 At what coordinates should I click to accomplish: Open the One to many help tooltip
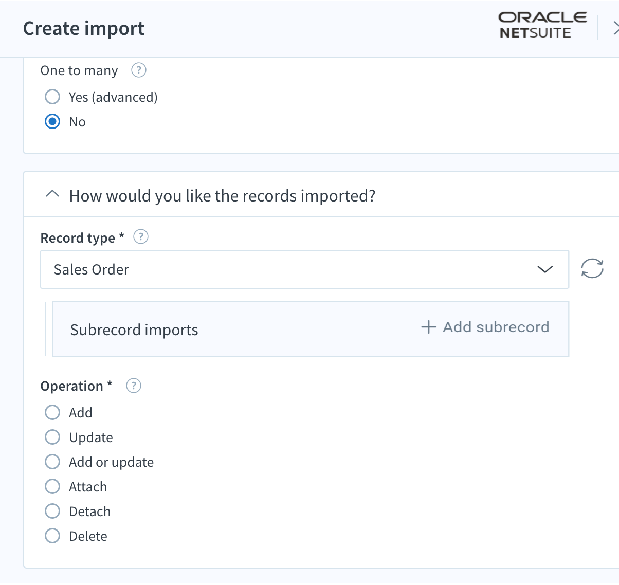(x=138, y=70)
